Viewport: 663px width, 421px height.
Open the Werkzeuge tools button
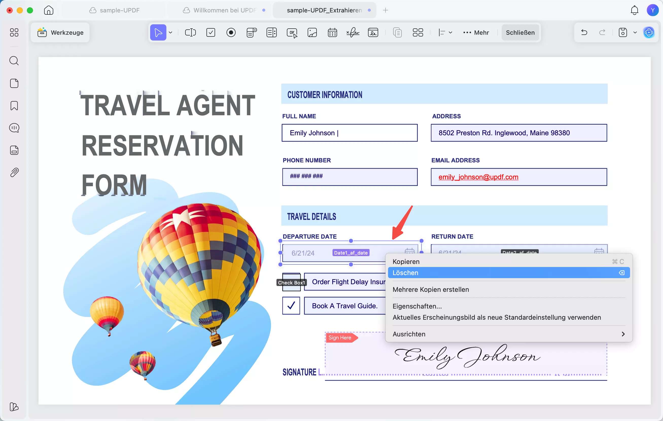click(61, 32)
